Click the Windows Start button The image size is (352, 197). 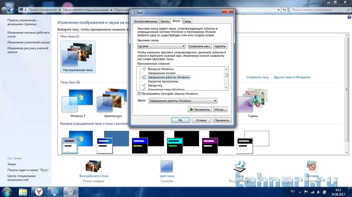pyautogui.click(x=7, y=192)
